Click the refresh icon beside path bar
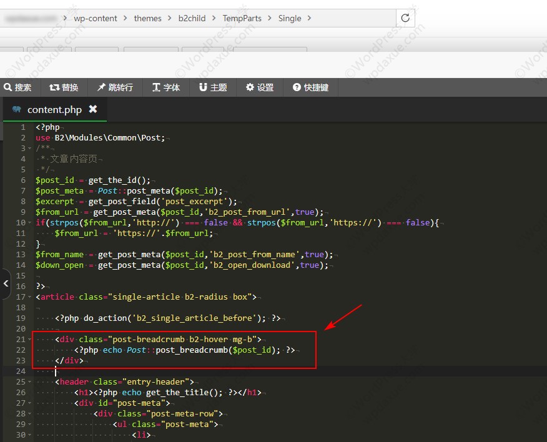This screenshot has height=442, width=547. 405,18
